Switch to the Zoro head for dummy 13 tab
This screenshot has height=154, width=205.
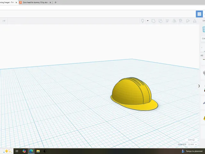[x=35, y=2]
